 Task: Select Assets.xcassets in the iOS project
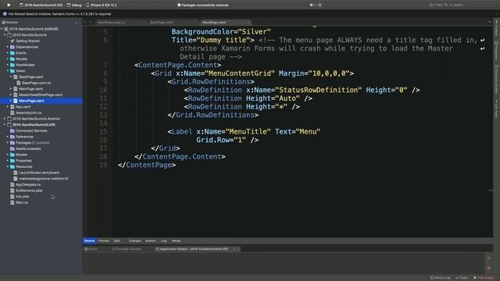point(28,149)
